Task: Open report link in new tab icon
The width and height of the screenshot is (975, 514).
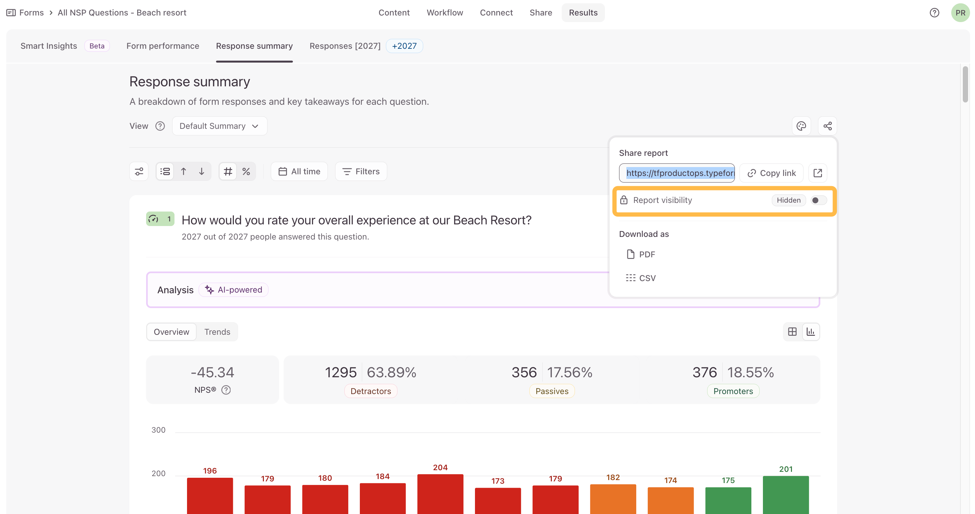Action: (x=818, y=173)
